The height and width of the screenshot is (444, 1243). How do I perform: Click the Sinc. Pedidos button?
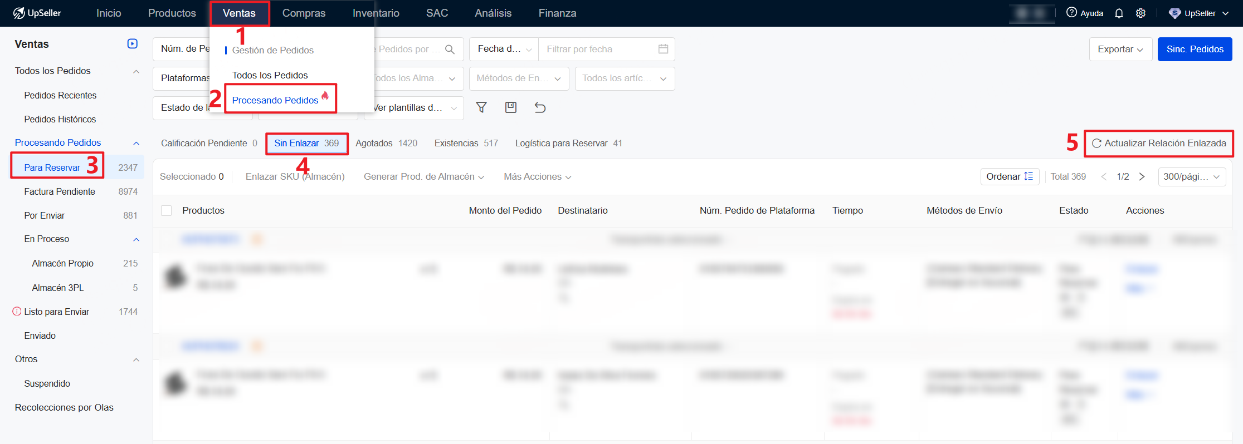tap(1195, 50)
